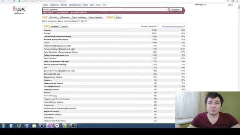240x135 pixels.
Task: Select the 'Россия' row
Action: coord(114,33)
